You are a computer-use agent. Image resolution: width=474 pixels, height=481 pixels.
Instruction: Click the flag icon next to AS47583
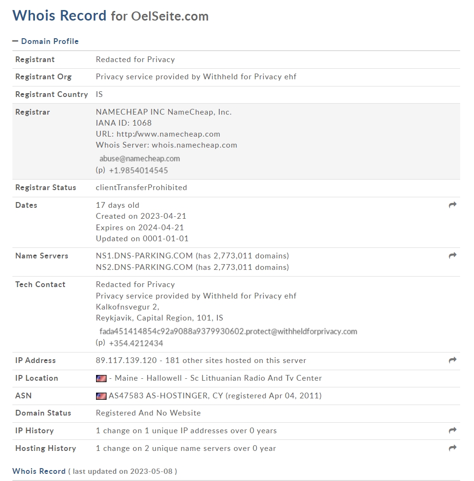pyautogui.click(x=101, y=396)
